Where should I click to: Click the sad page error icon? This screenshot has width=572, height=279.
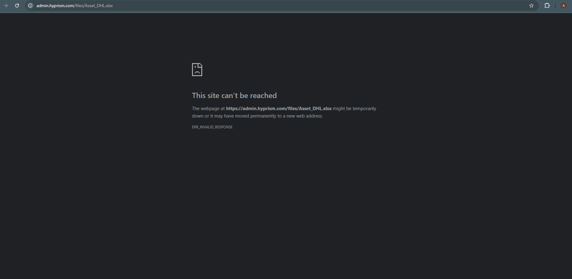[x=197, y=70]
